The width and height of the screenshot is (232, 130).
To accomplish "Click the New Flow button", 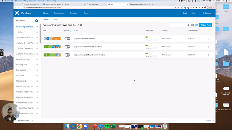I will [x=206, y=25].
